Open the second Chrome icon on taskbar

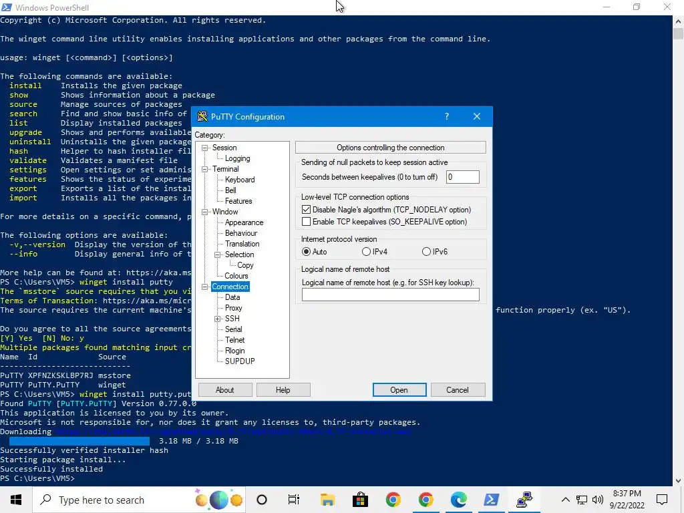425,500
